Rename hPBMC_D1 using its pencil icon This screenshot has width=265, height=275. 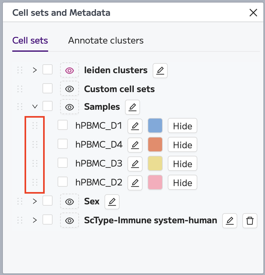tap(135, 126)
